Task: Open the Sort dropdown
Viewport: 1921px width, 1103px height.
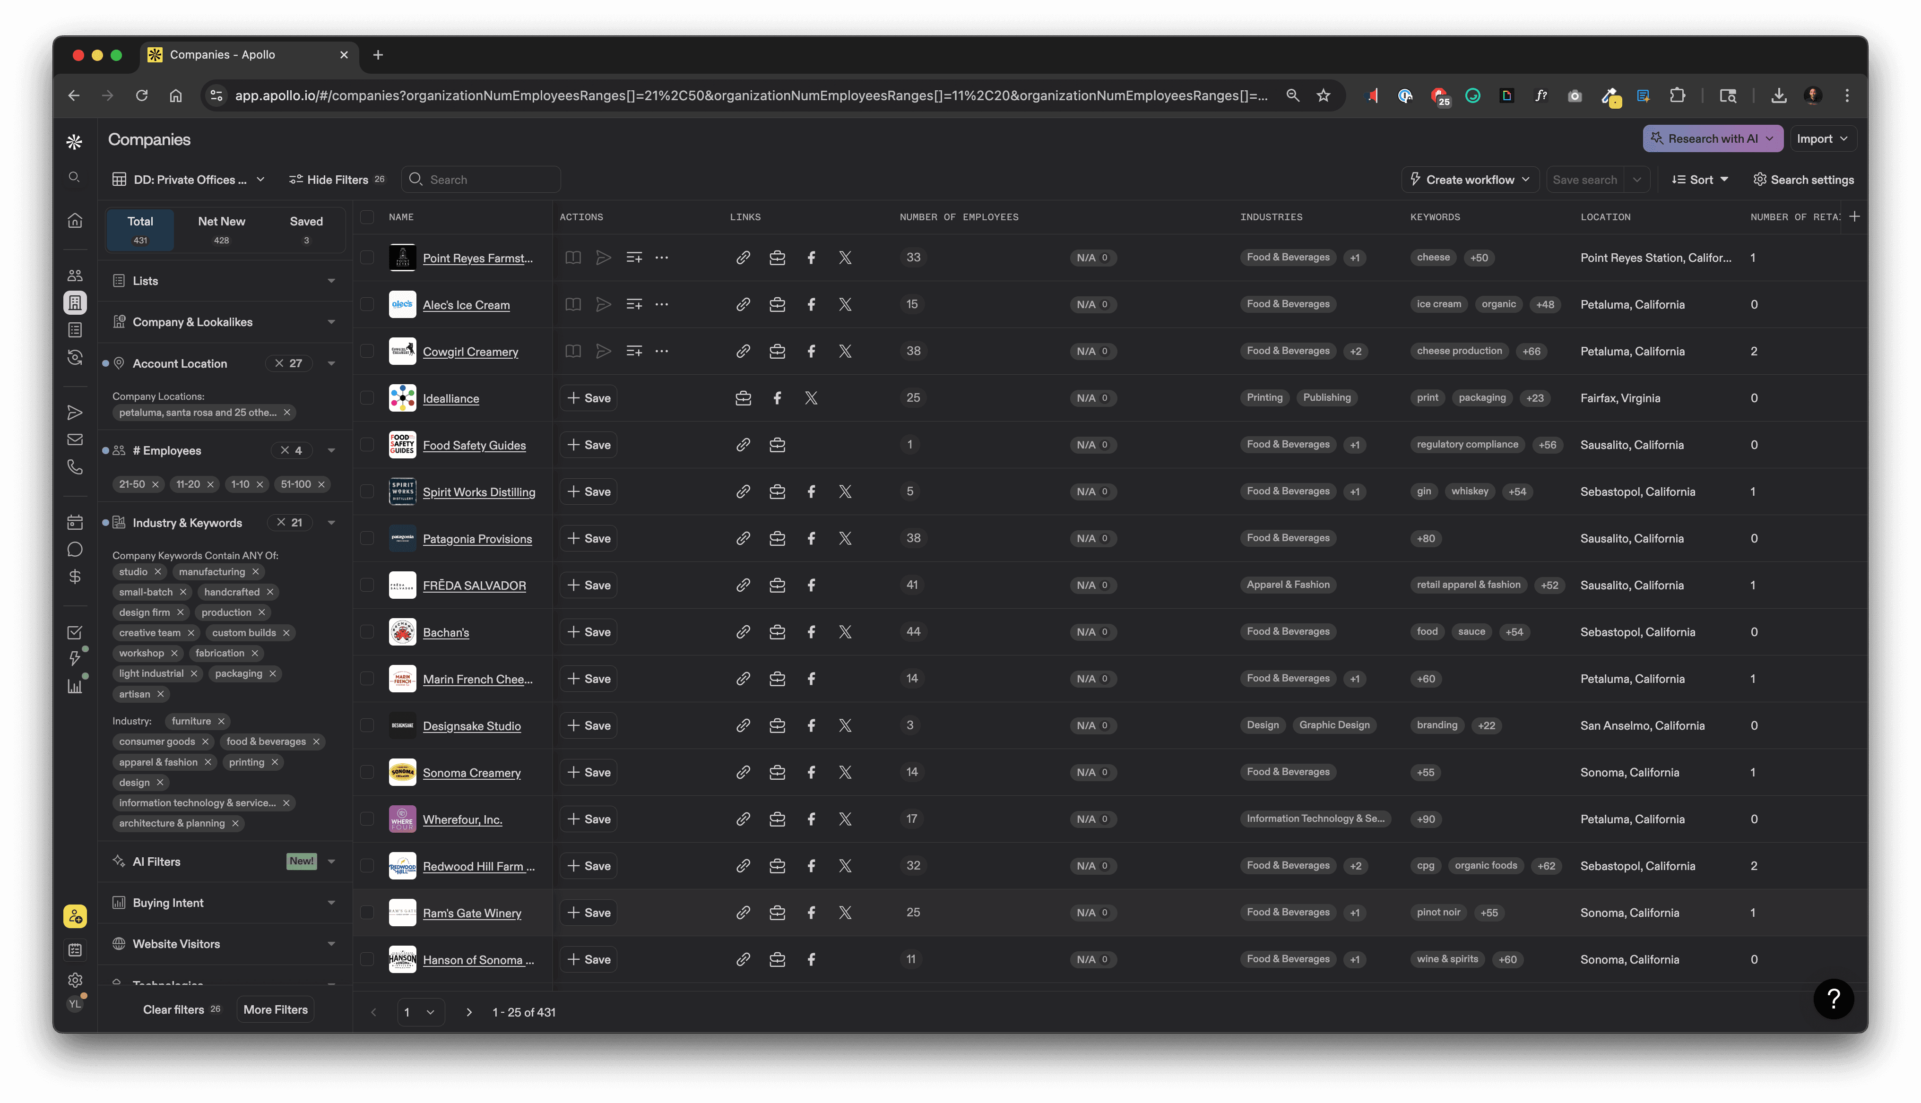Action: click(1701, 180)
